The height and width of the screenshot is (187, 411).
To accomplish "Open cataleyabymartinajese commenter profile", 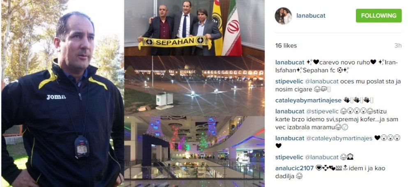I will [x=308, y=100].
